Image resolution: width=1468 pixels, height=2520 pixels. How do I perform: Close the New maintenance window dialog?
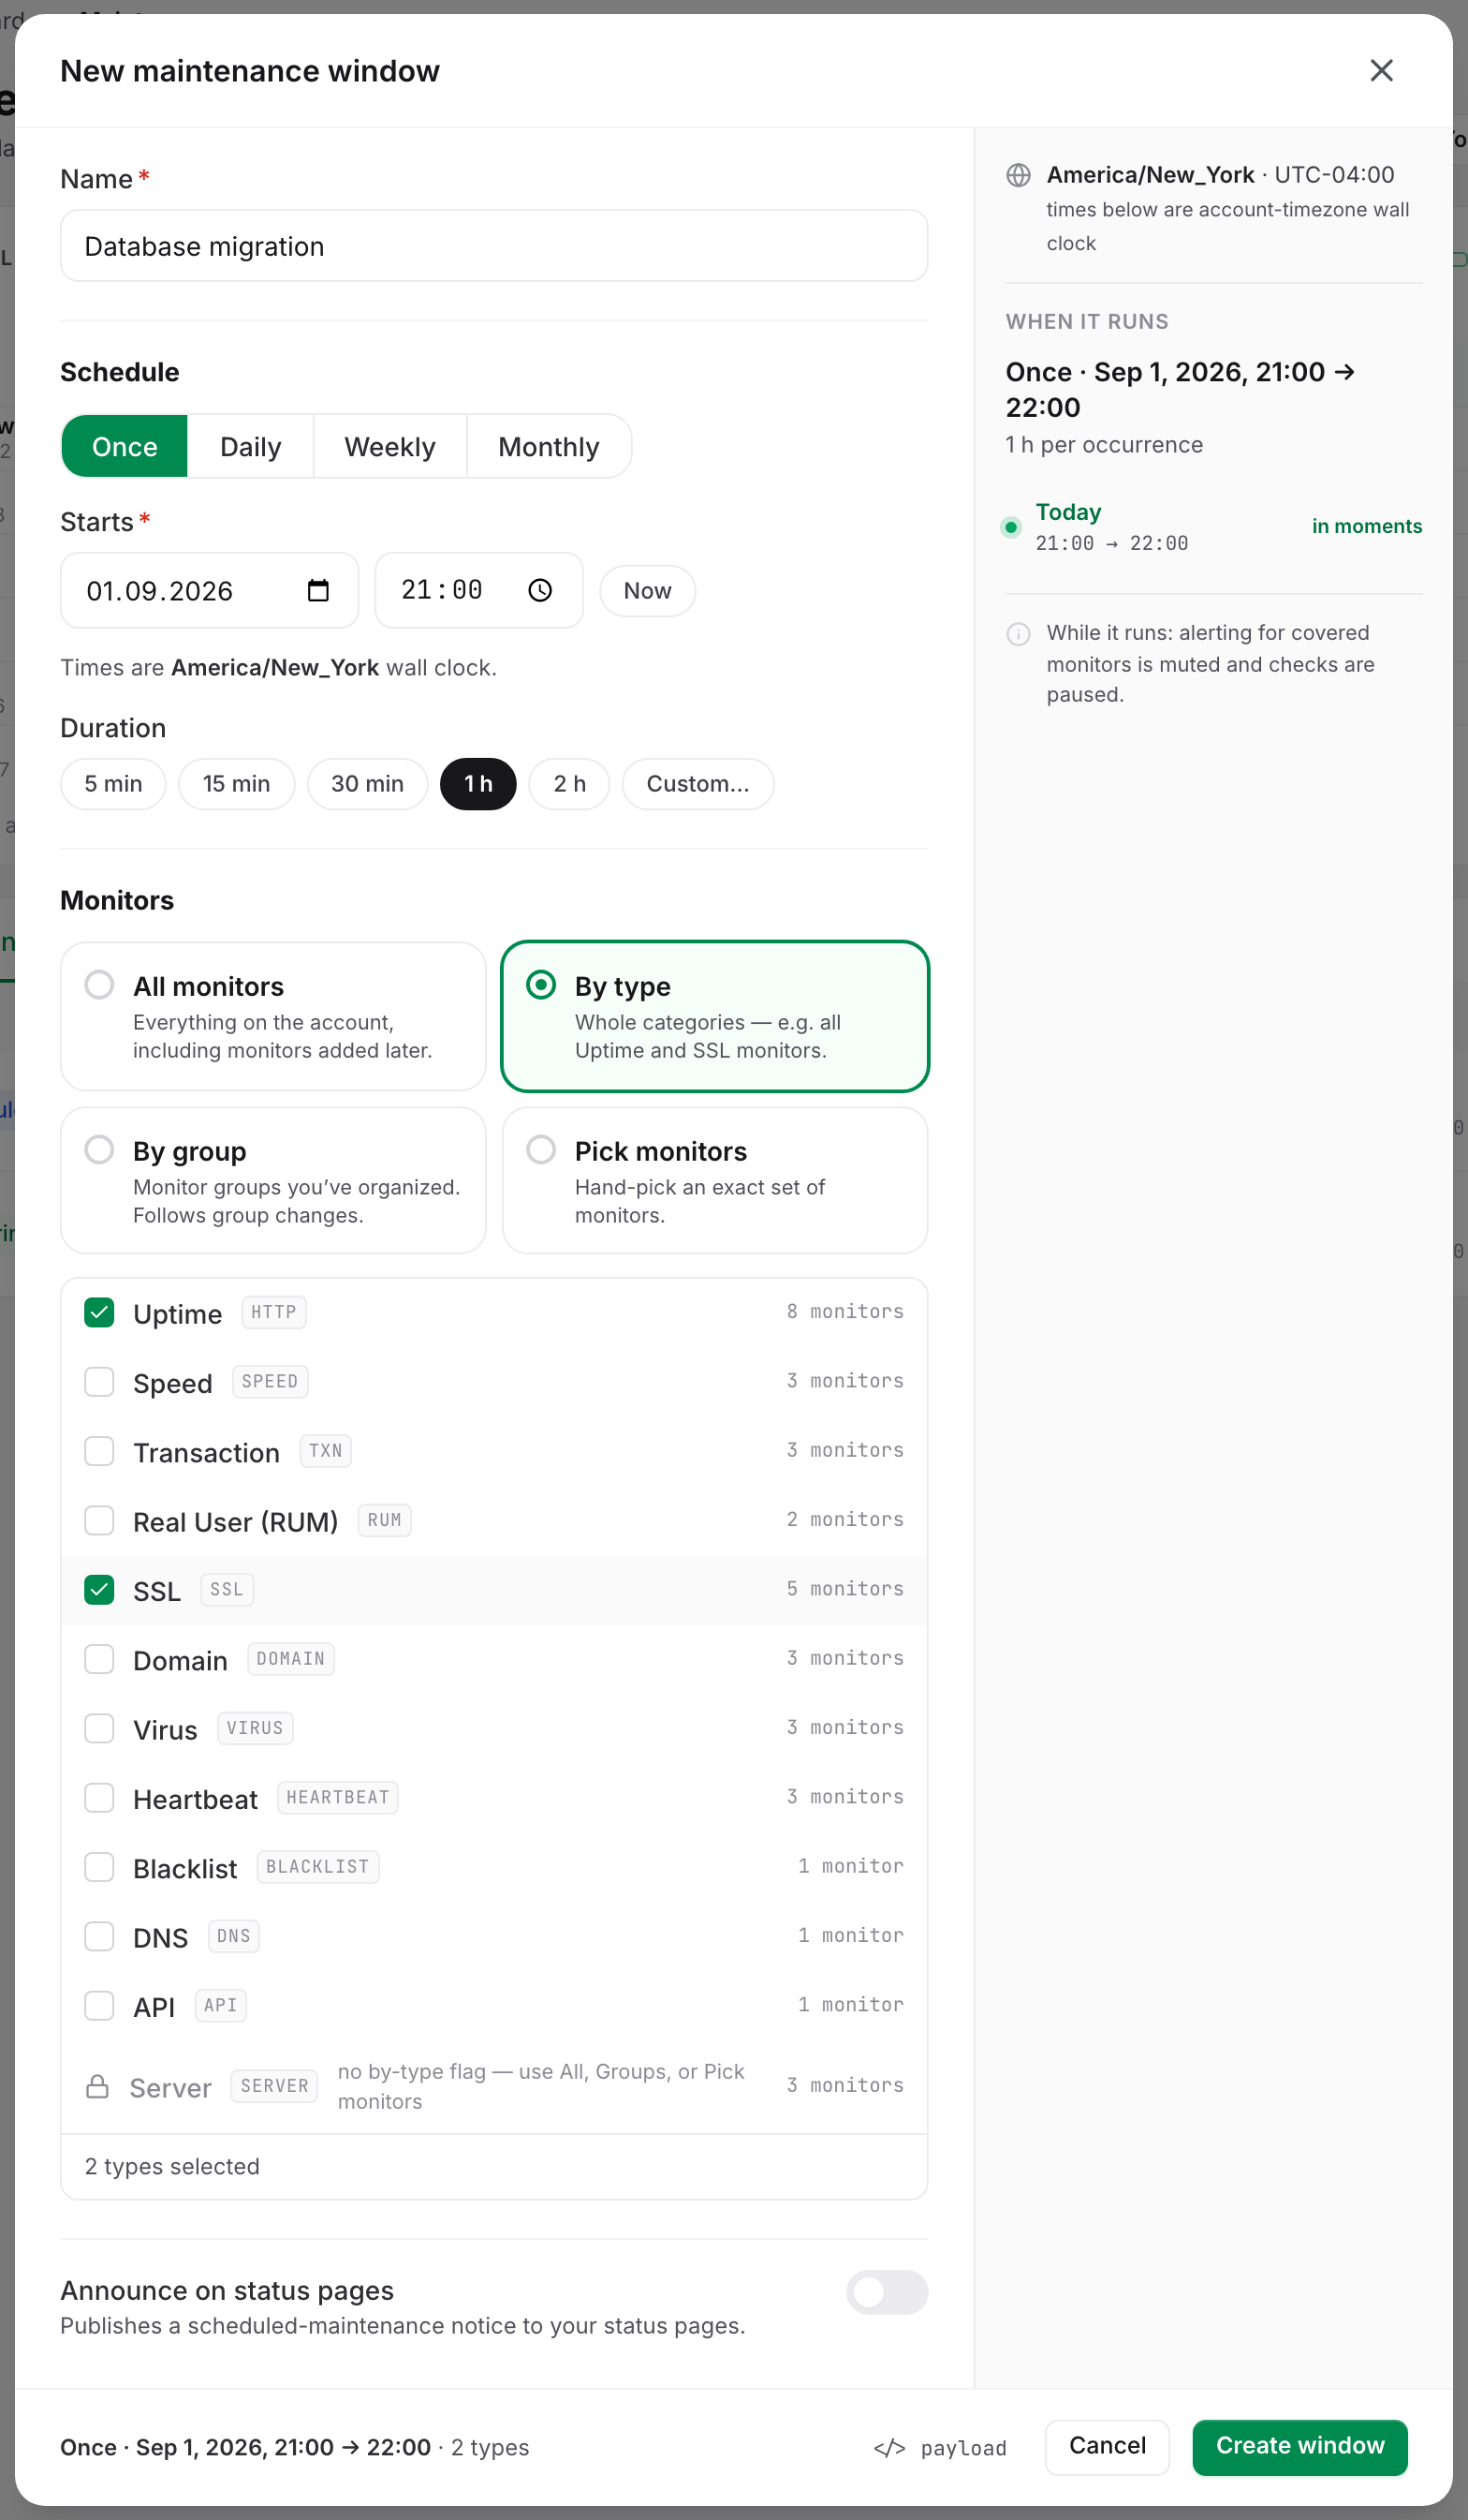[1381, 70]
